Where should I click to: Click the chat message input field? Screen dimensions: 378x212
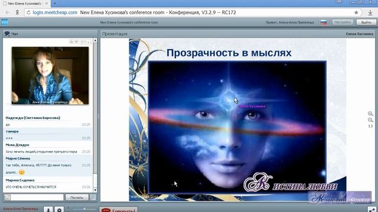click(x=37, y=197)
